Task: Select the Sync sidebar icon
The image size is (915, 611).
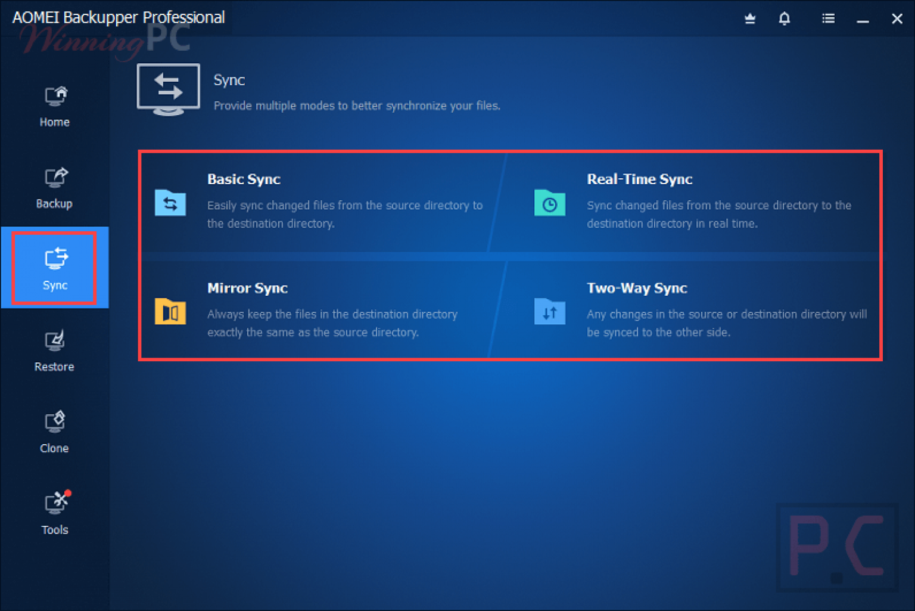Action: point(55,259)
